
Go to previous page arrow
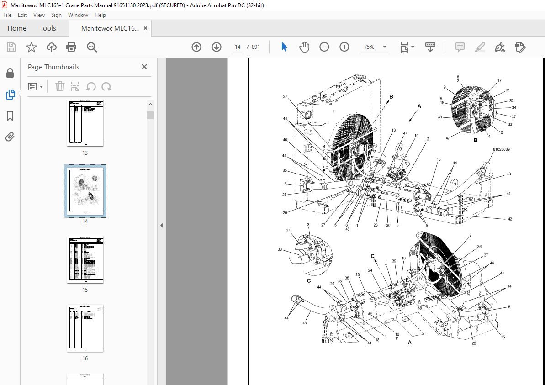[x=196, y=47]
